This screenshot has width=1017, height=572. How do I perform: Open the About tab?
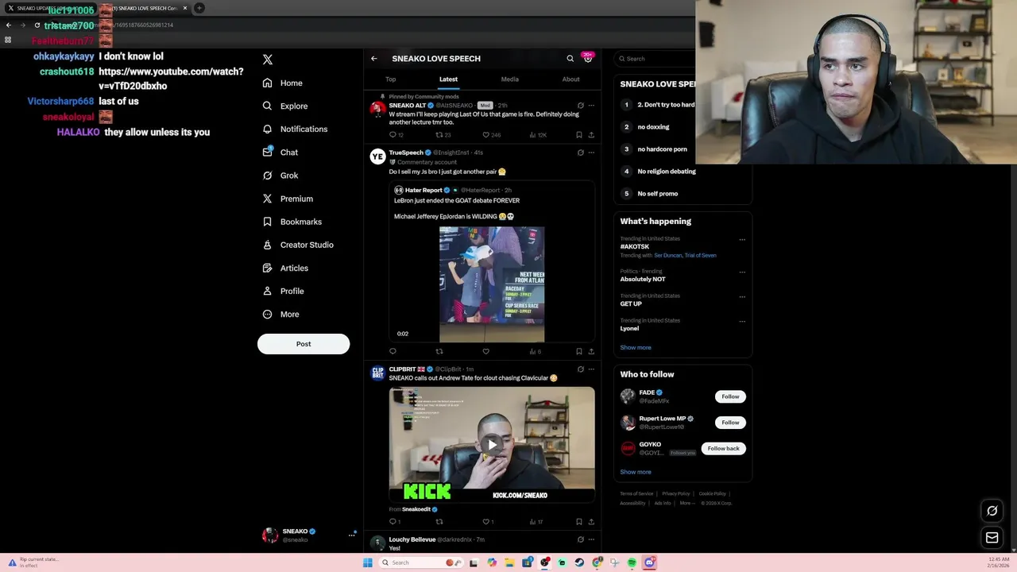(570, 79)
